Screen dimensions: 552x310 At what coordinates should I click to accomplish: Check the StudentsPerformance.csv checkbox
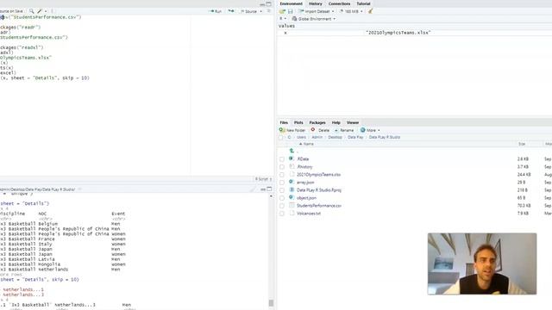click(x=282, y=206)
